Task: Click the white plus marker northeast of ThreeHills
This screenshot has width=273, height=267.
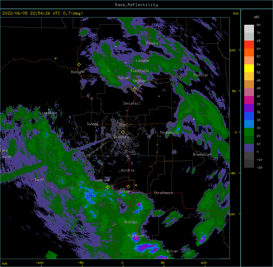Action: pyautogui.click(x=194, y=119)
